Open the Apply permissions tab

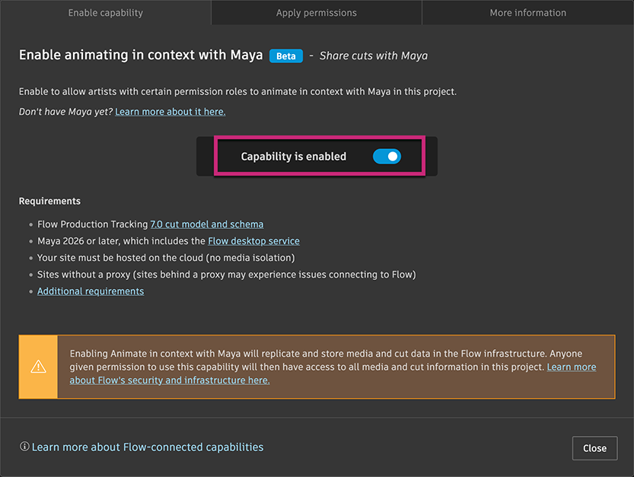[x=316, y=13]
